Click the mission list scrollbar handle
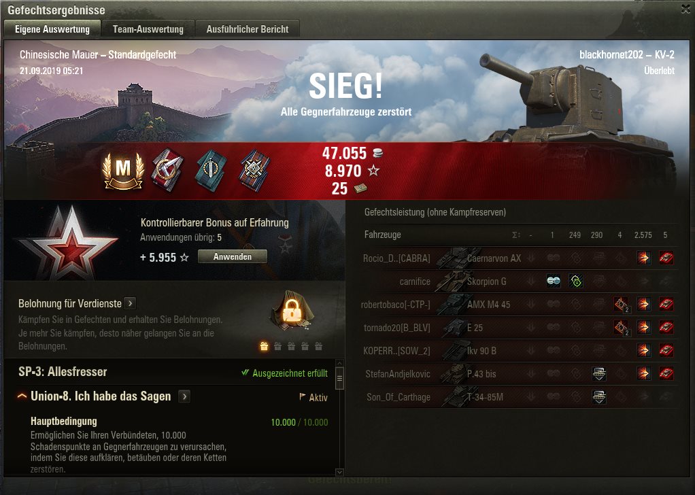This screenshot has width=695, height=495. point(339,378)
